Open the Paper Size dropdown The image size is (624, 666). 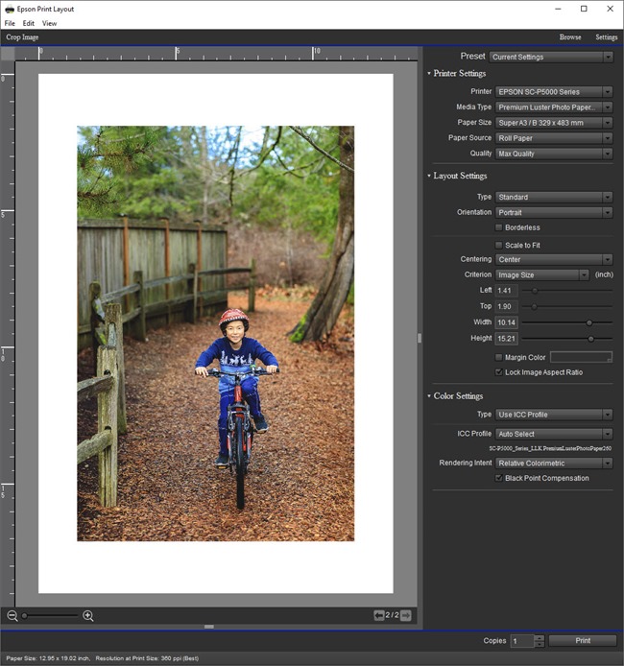[554, 123]
